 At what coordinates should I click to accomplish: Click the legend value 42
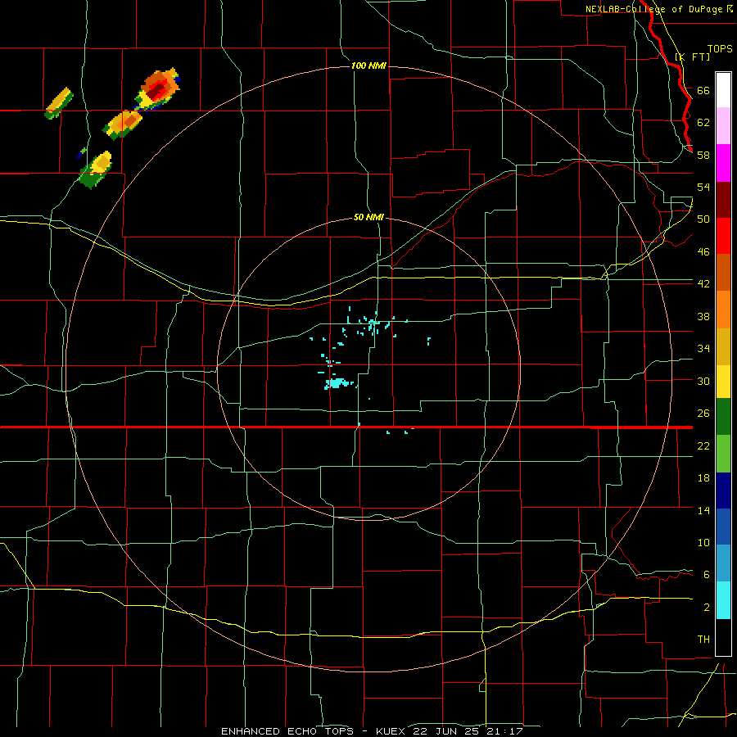(x=703, y=284)
